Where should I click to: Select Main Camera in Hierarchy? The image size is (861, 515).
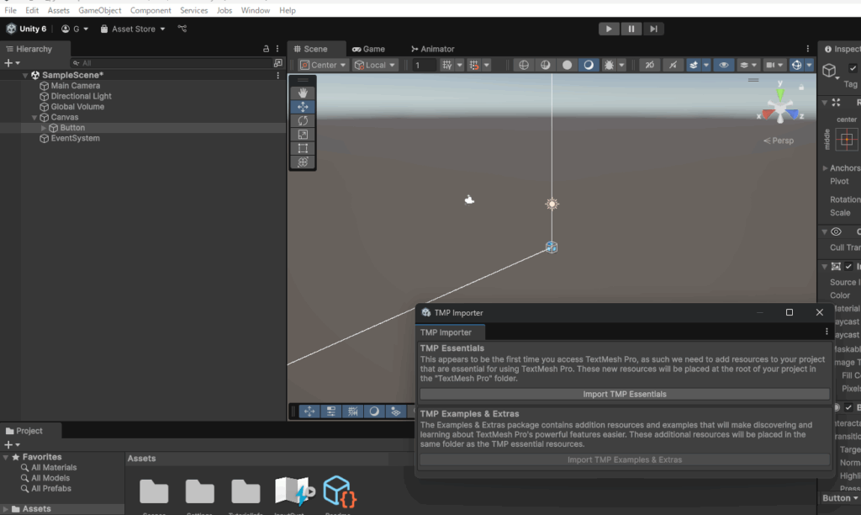tap(75, 86)
